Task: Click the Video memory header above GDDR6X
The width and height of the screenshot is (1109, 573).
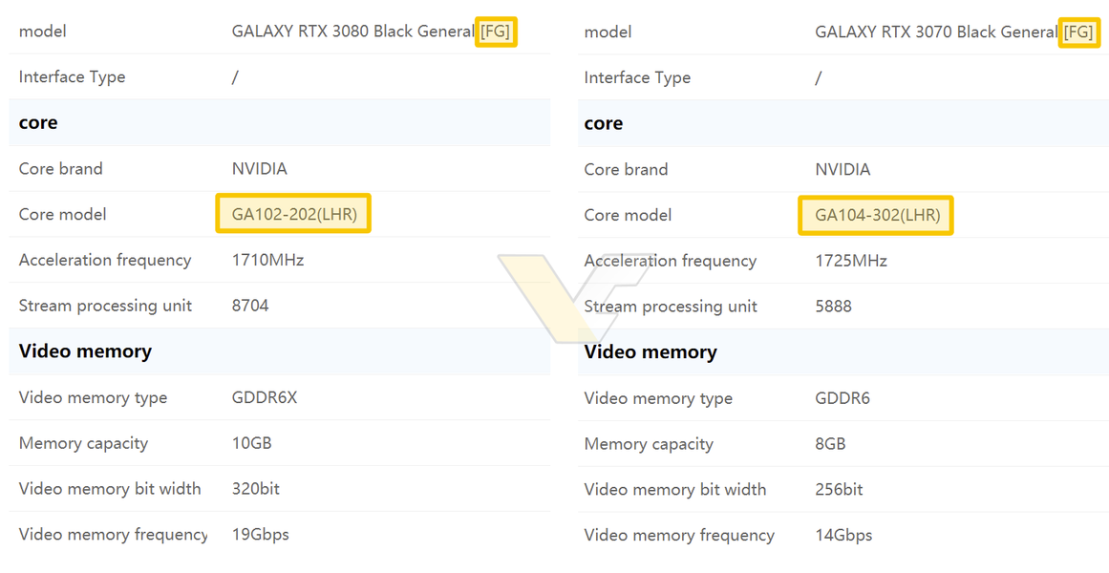Action: coord(85,351)
